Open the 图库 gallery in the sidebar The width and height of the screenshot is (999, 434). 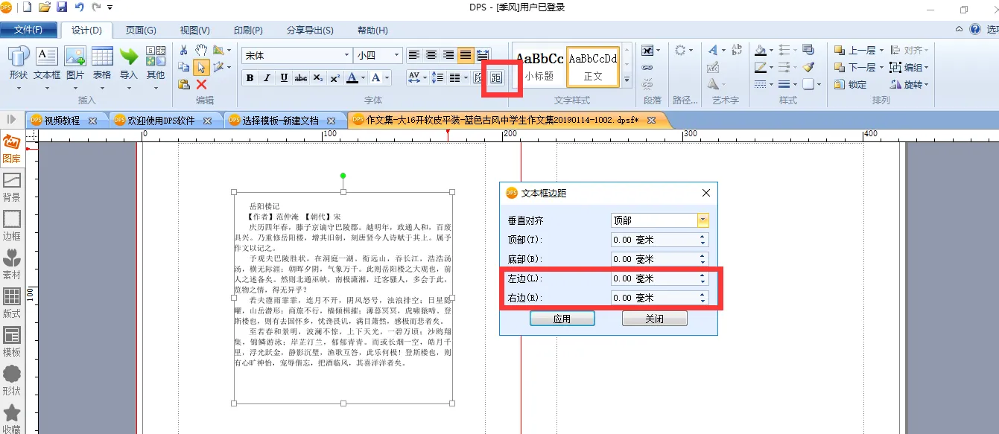pyautogui.click(x=12, y=148)
